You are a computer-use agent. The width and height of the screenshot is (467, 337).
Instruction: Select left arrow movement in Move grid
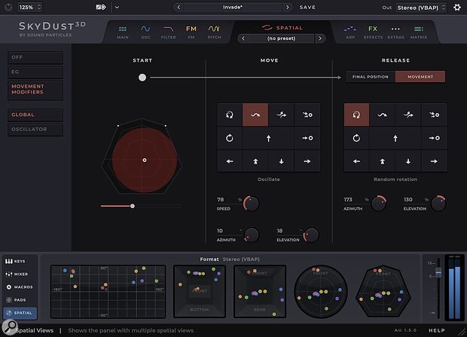click(230, 161)
